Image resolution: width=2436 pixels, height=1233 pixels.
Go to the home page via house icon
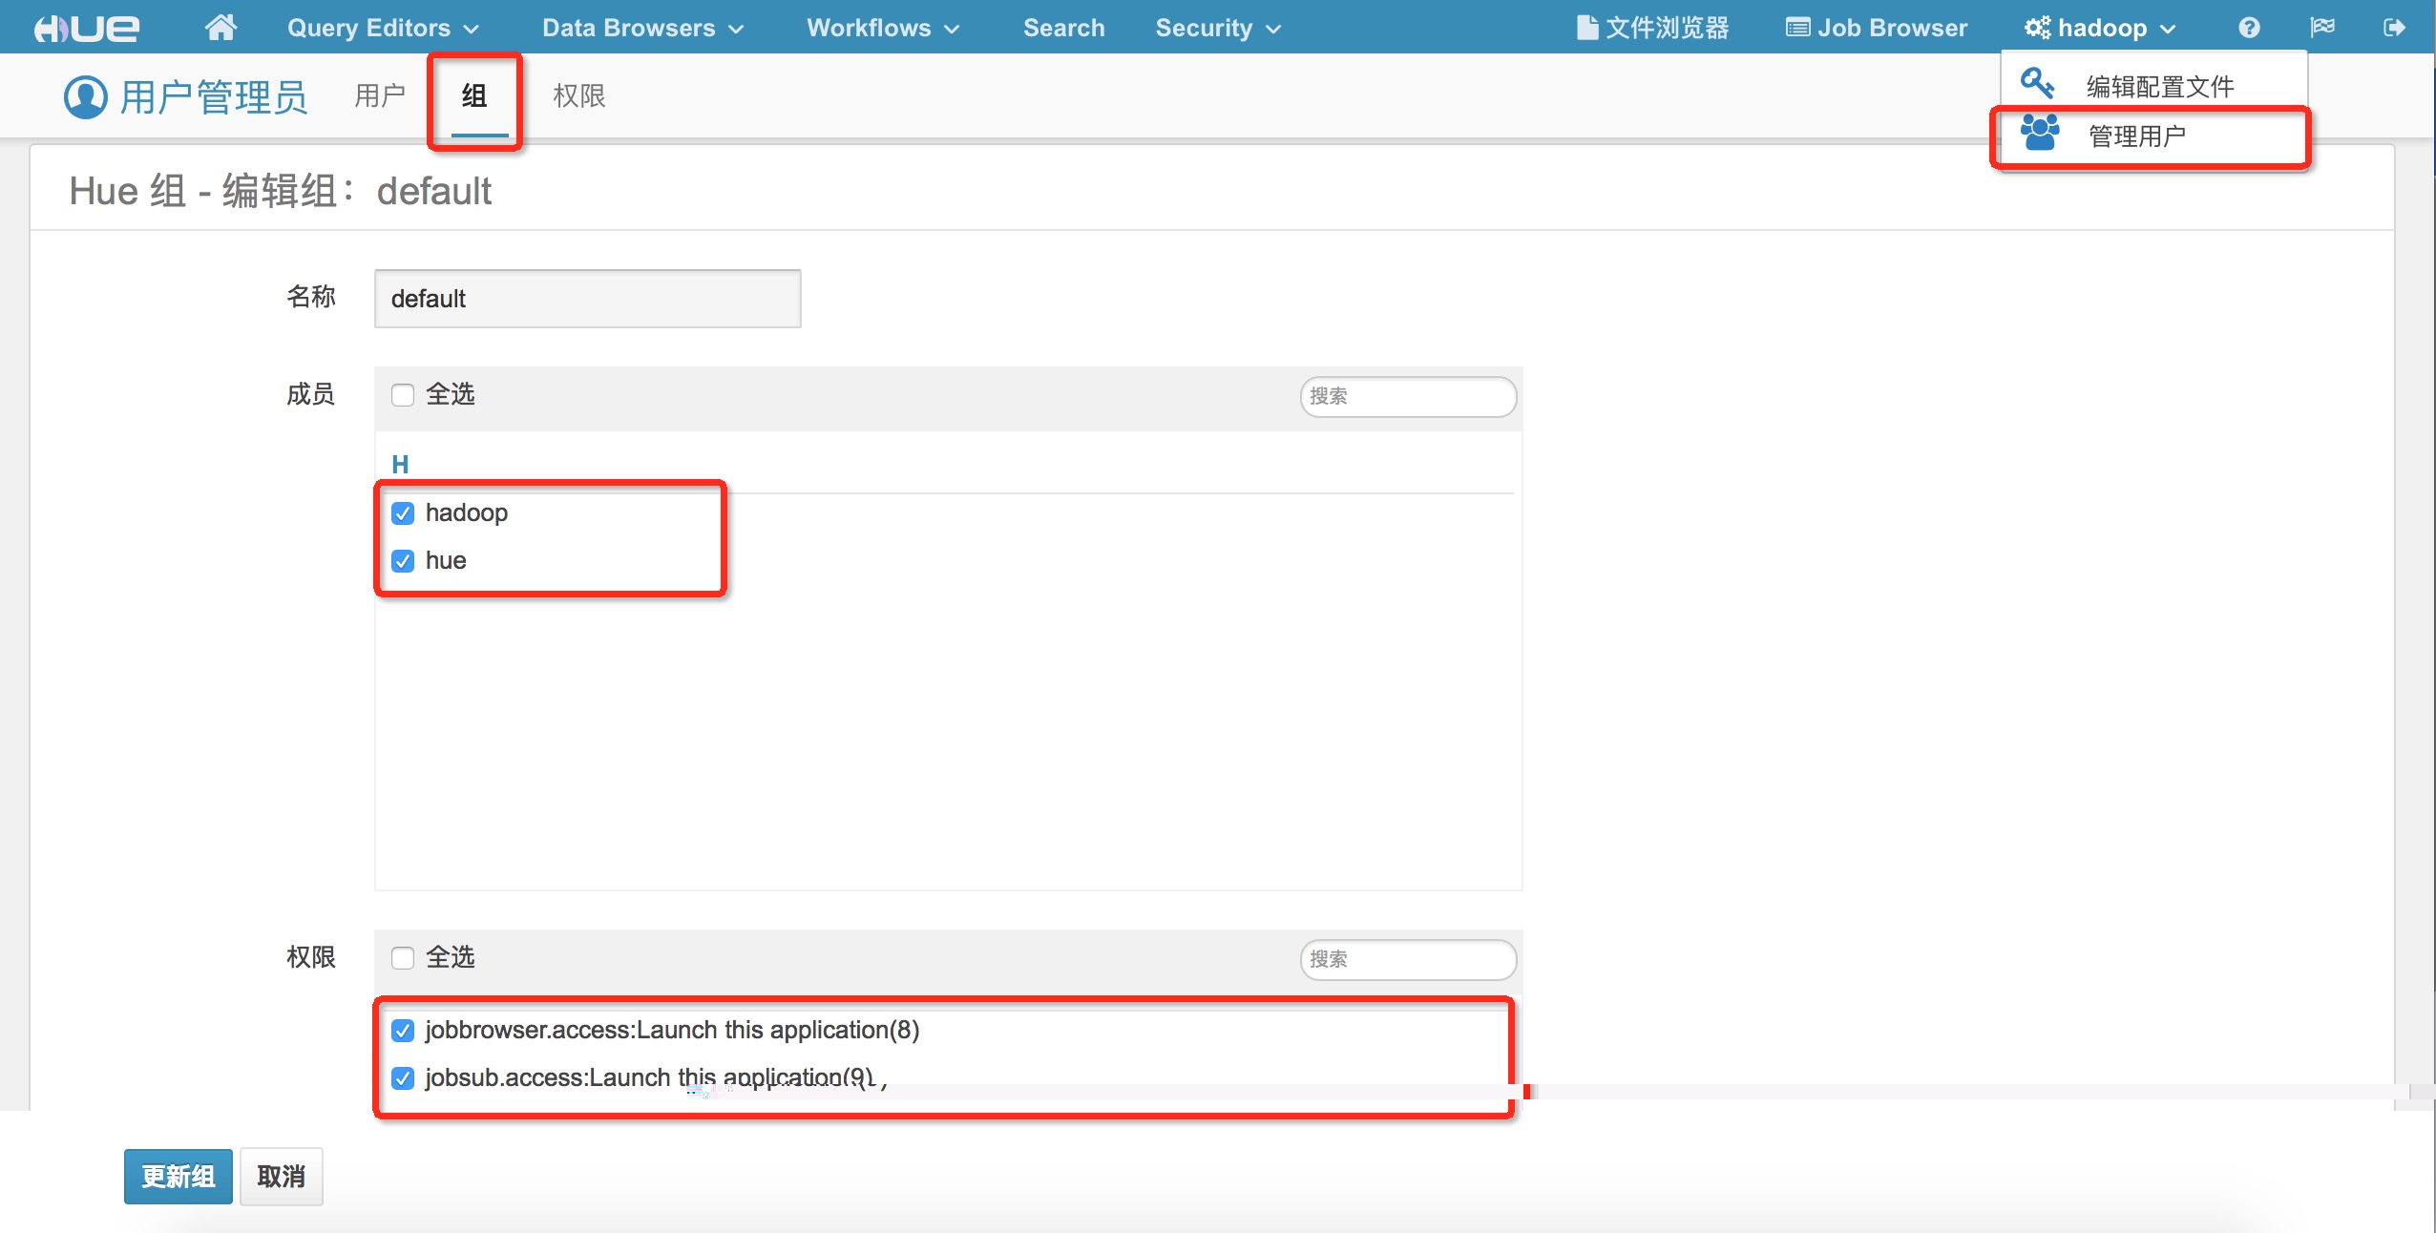pos(220,28)
